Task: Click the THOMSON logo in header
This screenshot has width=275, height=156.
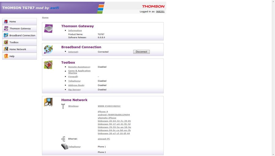Action: (x=153, y=6)
